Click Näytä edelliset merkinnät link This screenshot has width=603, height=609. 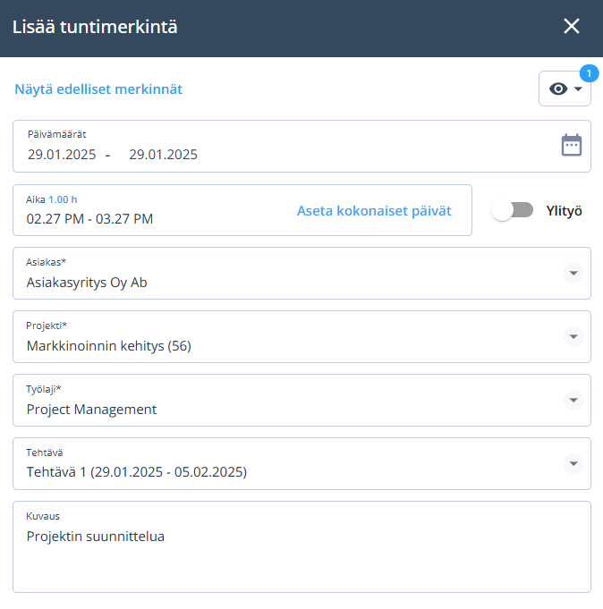click(x=98, y=89)
